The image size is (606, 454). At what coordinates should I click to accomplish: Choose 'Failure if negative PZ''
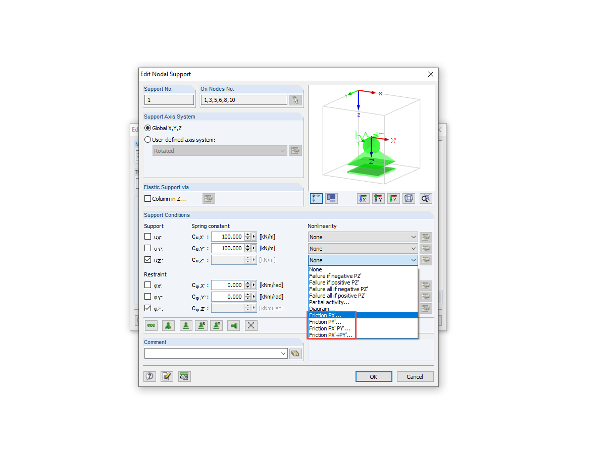363,276
